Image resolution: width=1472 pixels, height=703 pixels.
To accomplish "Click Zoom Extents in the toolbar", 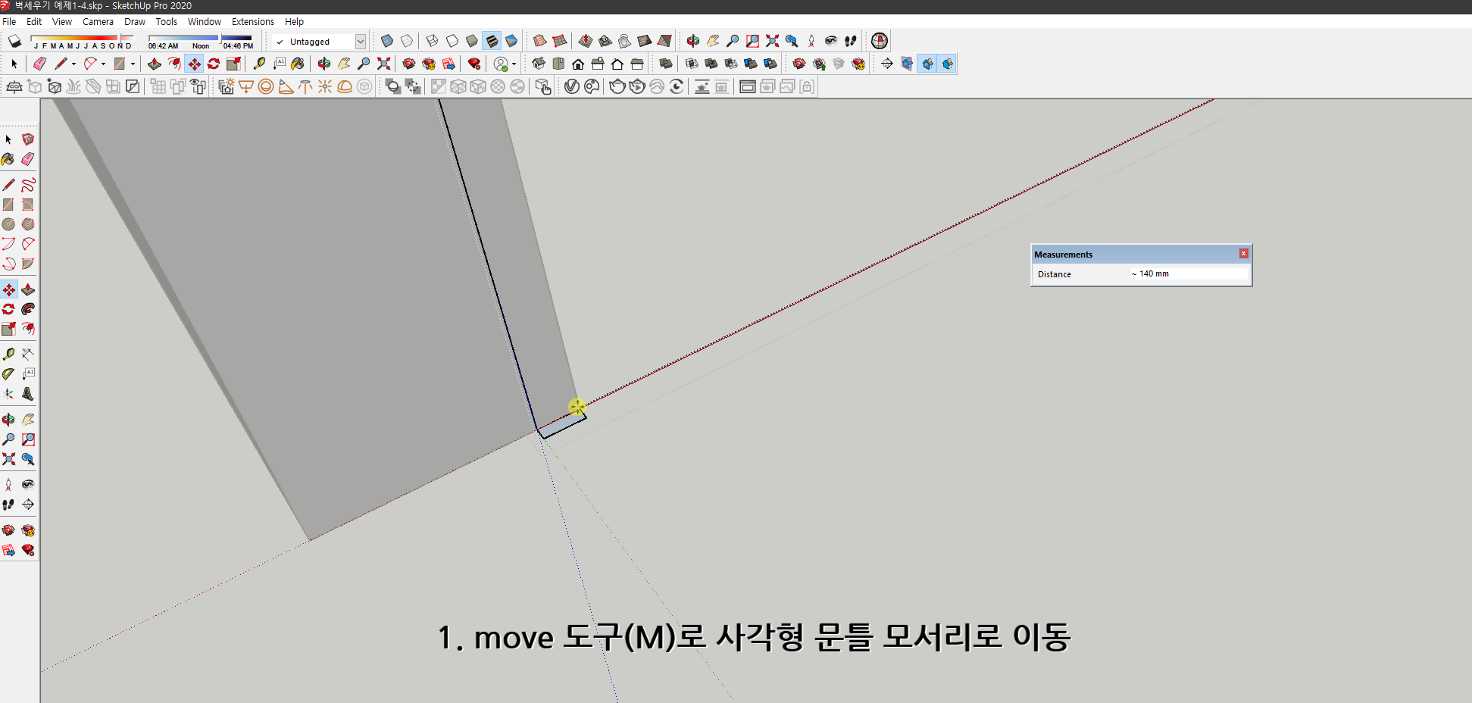I will (383, 64).
